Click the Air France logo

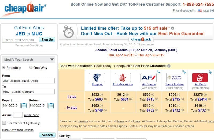[149, 78]
